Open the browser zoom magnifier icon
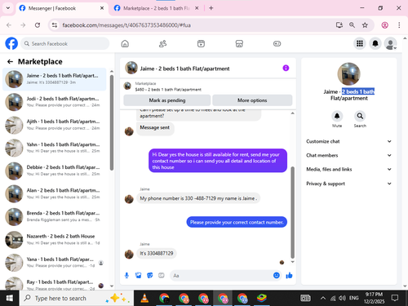Viewport: 408px width, 306px height. click(352, 25)
